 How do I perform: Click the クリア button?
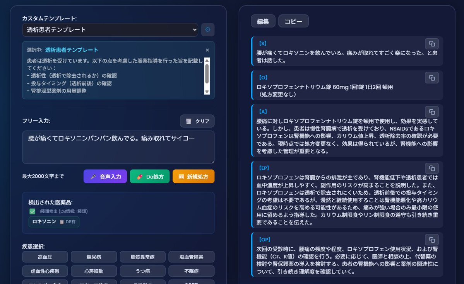click(x=197, y=121)
